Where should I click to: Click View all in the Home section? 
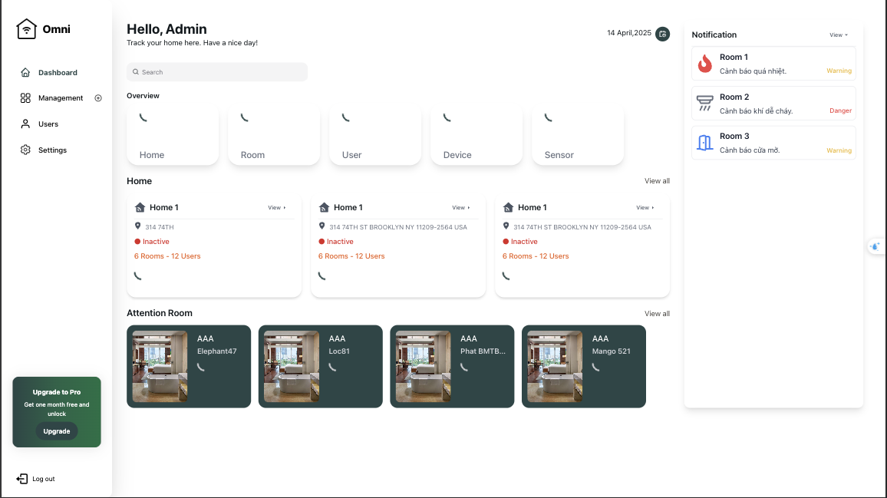(657, 181)
